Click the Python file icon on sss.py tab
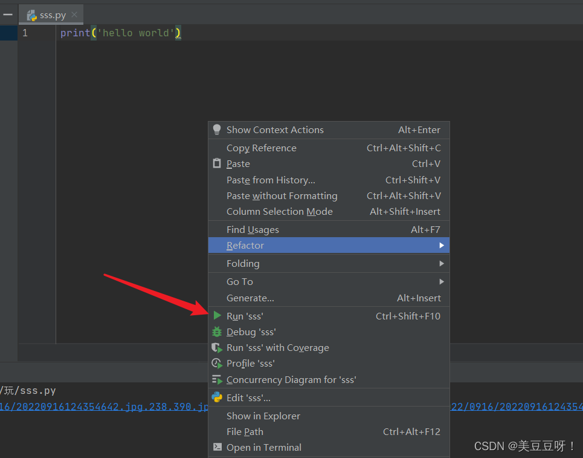Viewport: 583px width, 458px height. coord(32,15)
